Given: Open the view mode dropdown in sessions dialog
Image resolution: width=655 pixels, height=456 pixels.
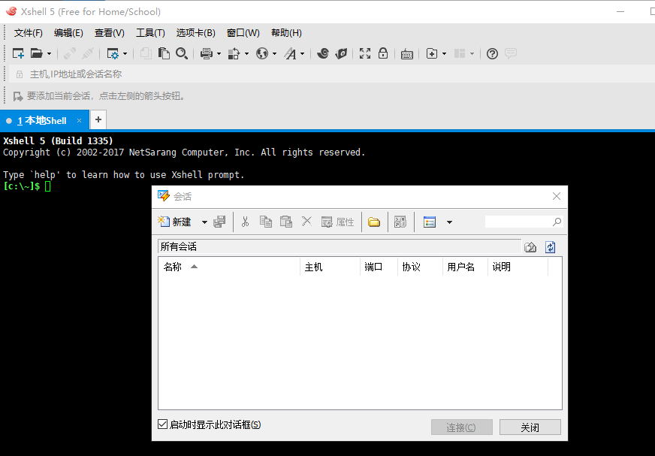Looking at the screenshot, I should 449,222.
